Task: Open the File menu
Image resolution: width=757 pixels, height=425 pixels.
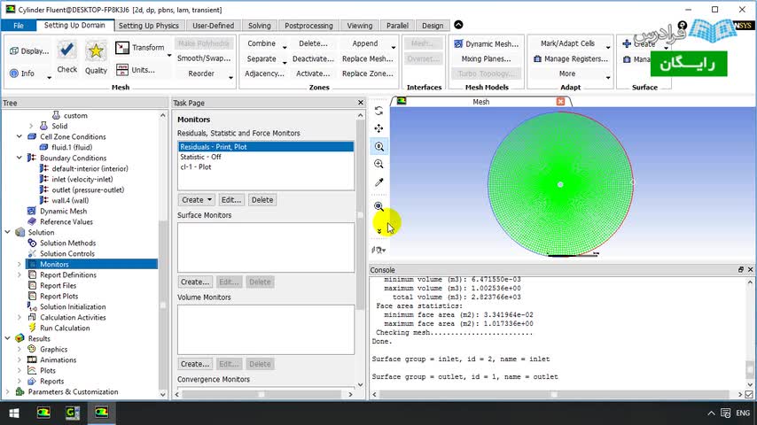Action: pos(19,26)
